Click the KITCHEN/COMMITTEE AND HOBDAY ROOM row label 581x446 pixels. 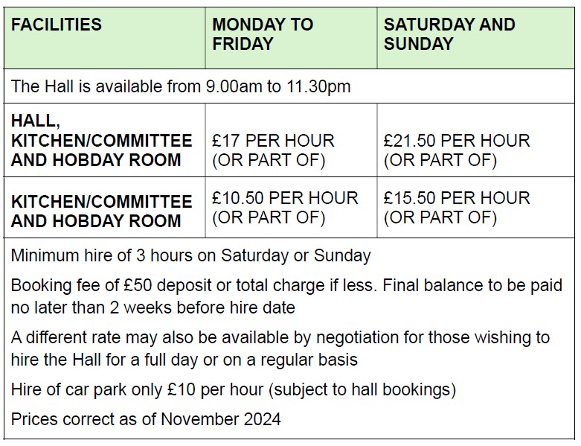click(101, 211)
